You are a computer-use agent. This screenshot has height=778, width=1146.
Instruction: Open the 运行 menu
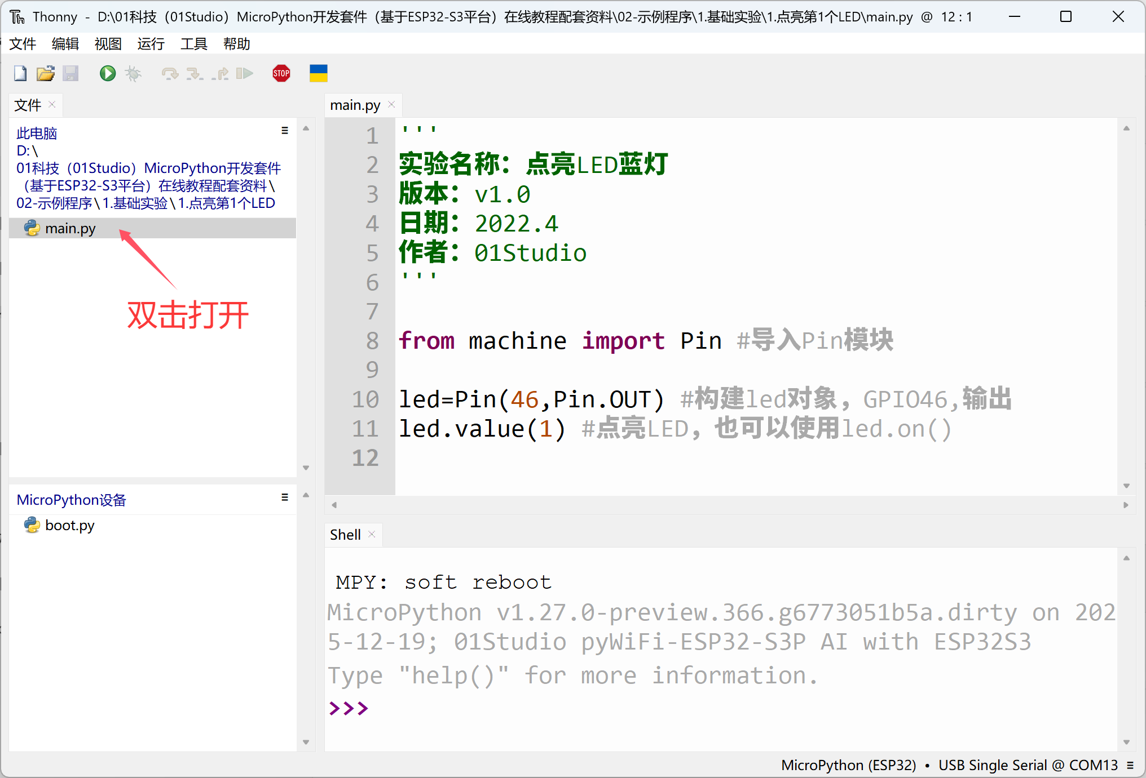click(x=151, y=44)
